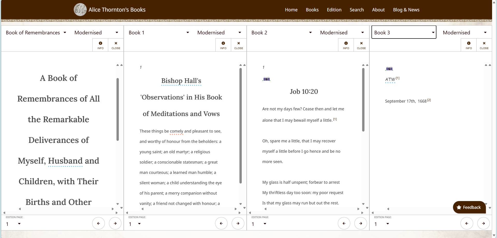Open Modernised dropdown in Book 2 panel
Image resolution: width=497 pixels, height=238 pixels.
342,33
